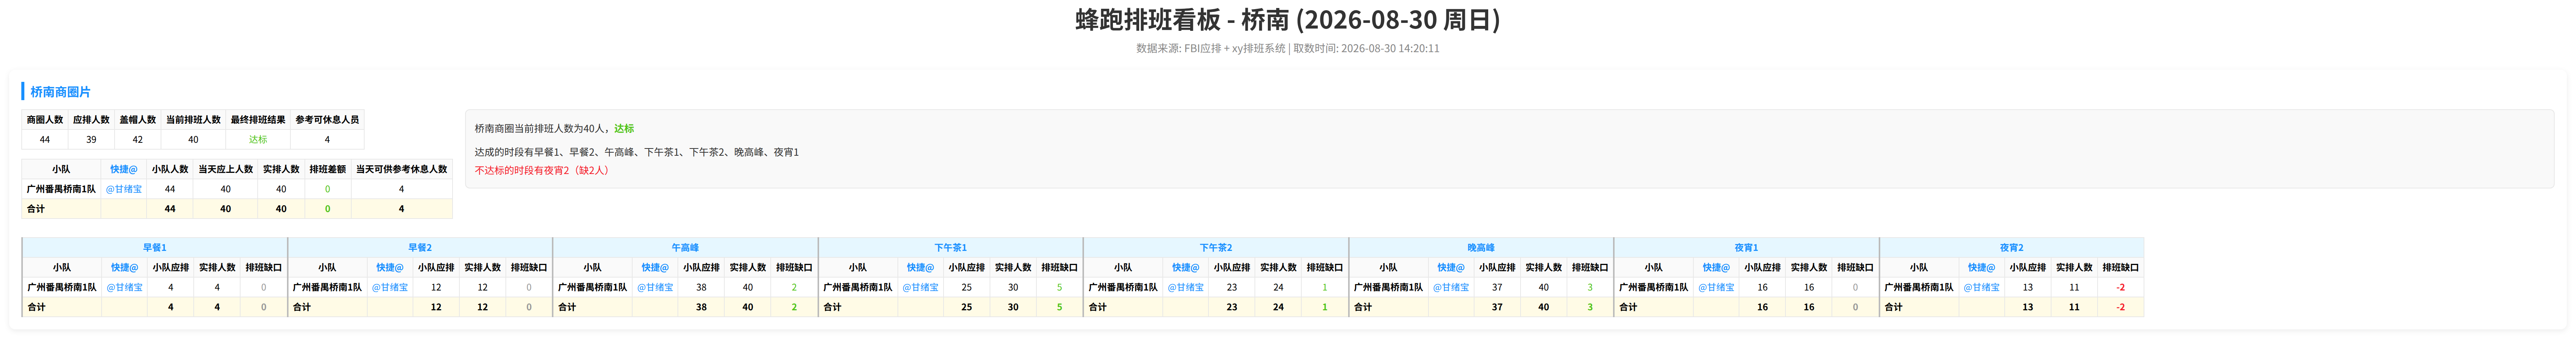The height and width of the screenshot is (340, 2576).
Task: Click the green 5 gap value in the 下午茶1 team row
Action: pyautogui.click(x=1059, y=287)
